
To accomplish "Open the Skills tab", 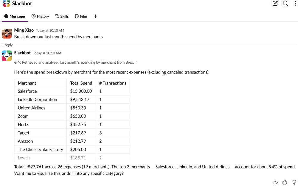I will coord(62,16).
